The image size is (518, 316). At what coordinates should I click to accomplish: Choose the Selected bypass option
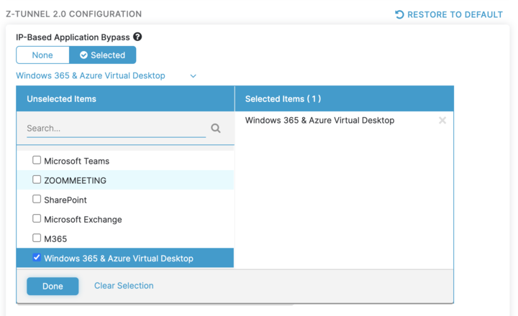102,55
